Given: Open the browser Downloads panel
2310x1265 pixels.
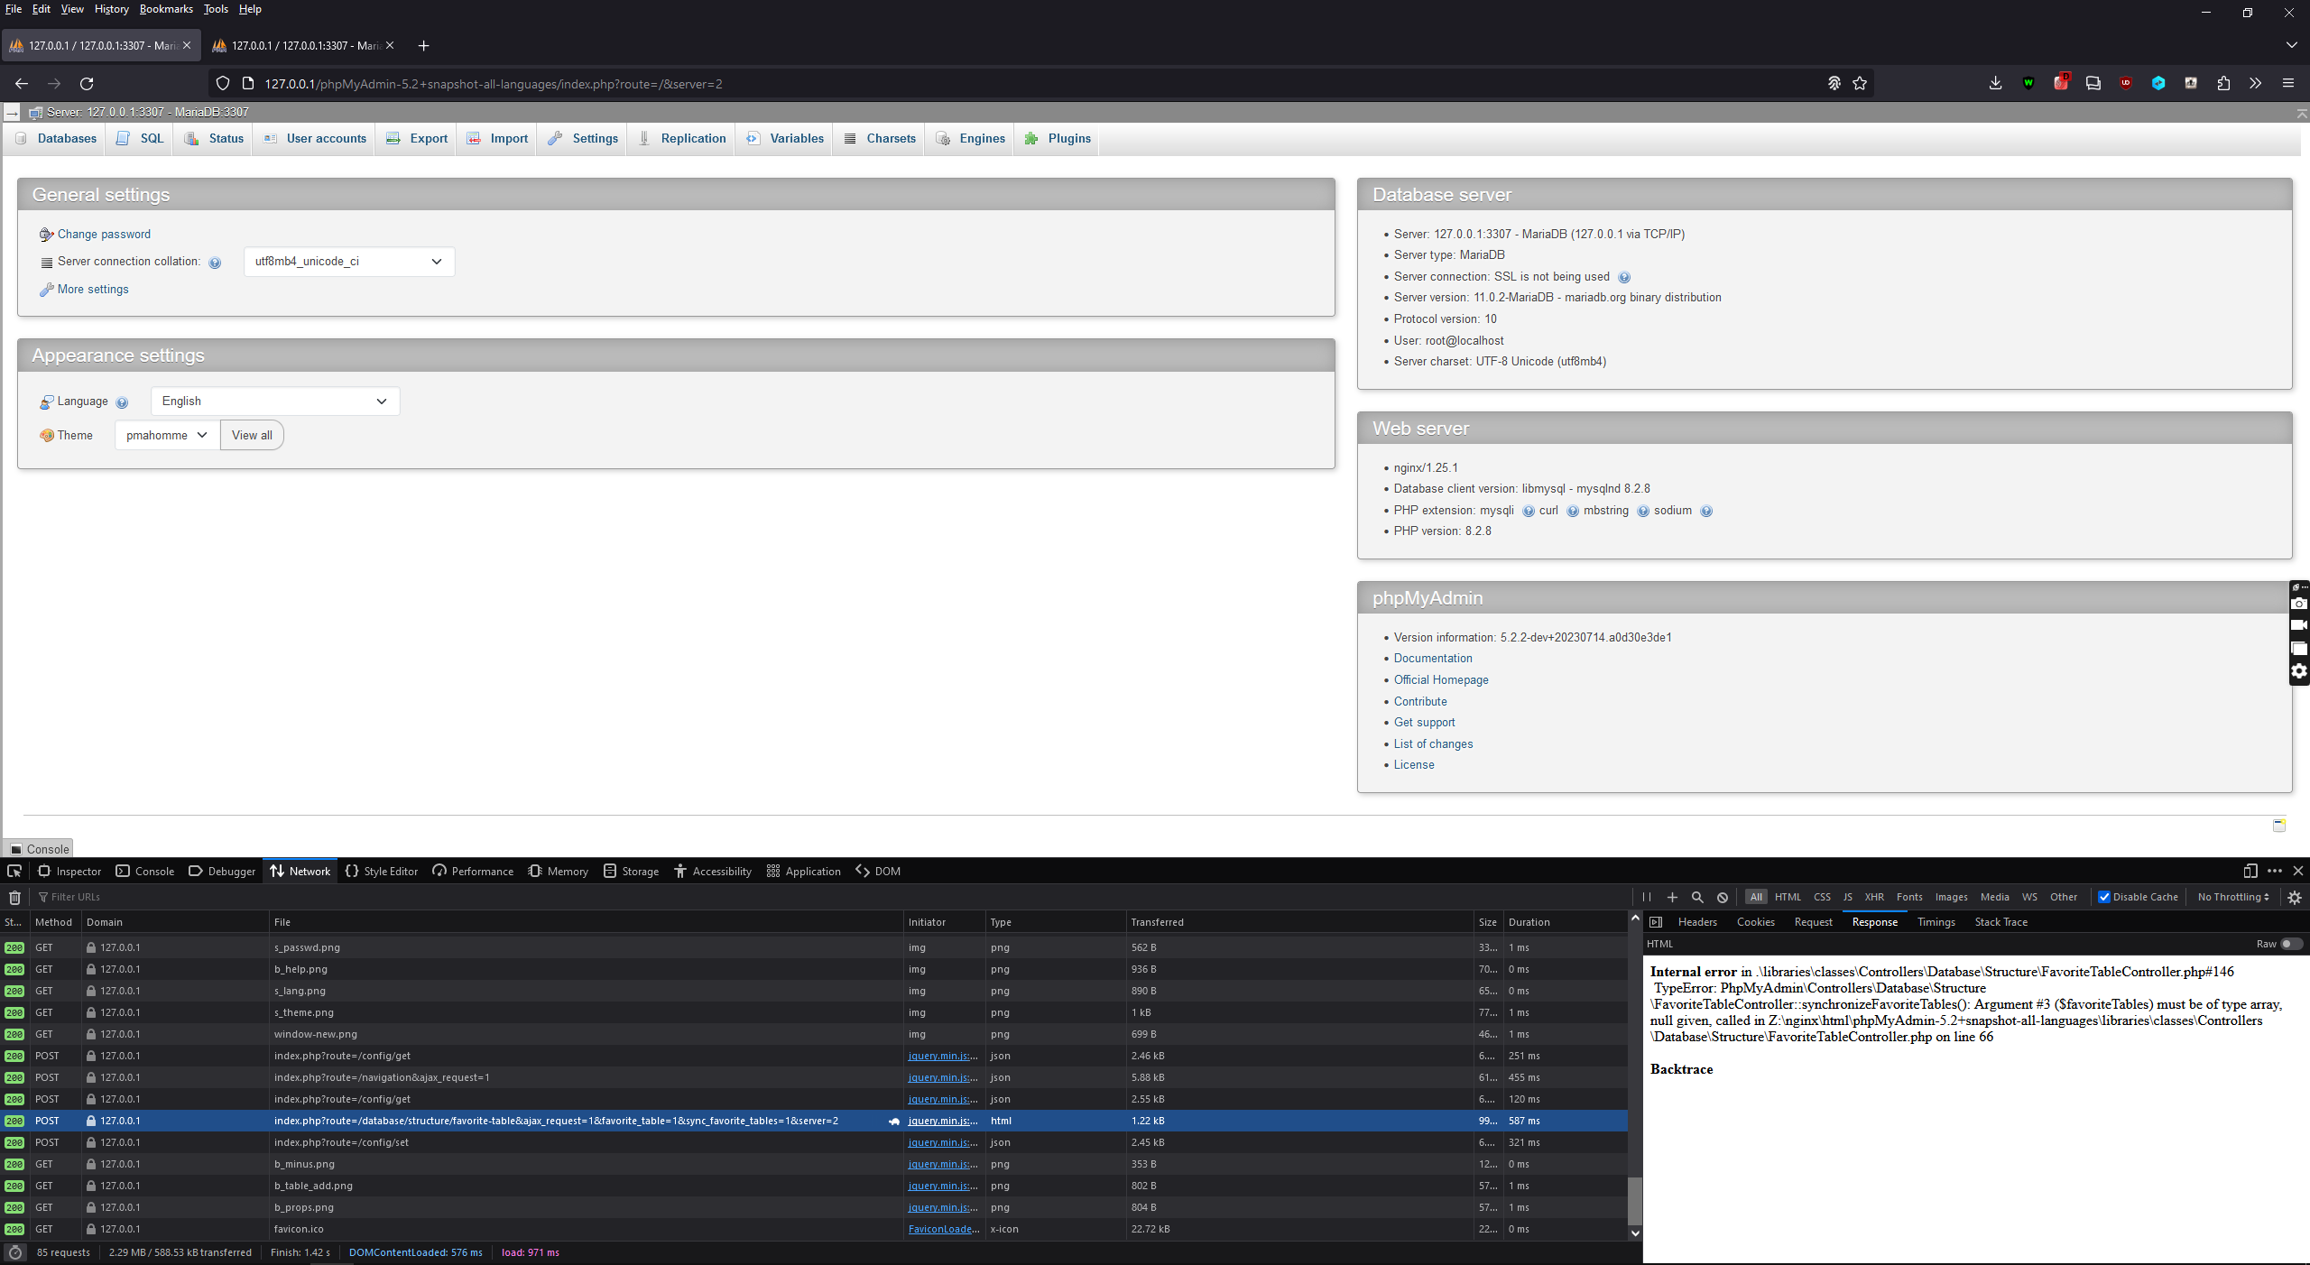Looking at the screenshot, I should pyautogui.click(x=1994, y=83).
